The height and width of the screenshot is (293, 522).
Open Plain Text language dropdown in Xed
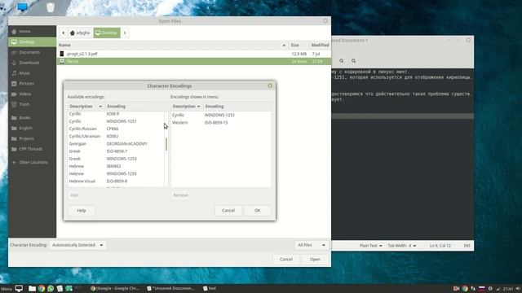[x=370, y=246]
